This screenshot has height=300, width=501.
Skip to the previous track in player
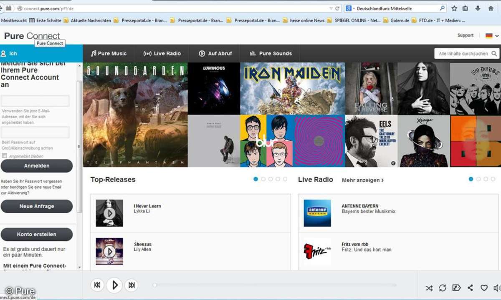97,285
